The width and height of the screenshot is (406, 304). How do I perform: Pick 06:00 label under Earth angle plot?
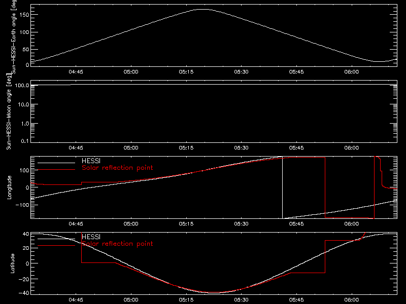pyautogui.click(x=352, y=72)
